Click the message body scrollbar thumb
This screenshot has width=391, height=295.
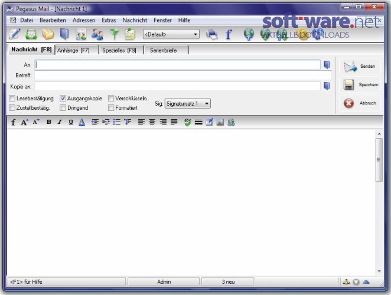click(x=379, y=160)
